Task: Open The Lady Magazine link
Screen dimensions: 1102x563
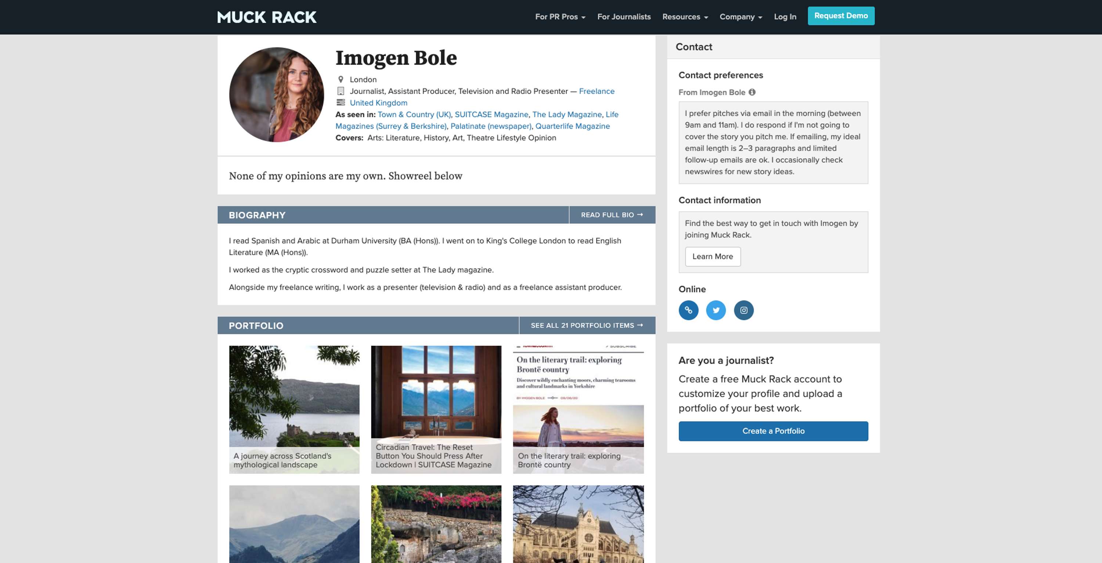Action: (x=567, y=114)
